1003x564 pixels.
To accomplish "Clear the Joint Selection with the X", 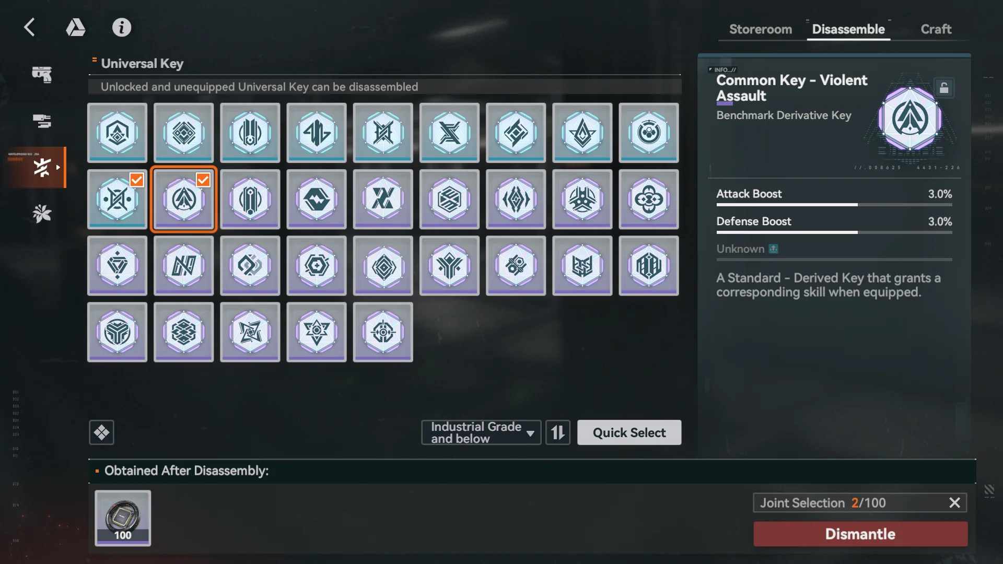I will 954,503.
